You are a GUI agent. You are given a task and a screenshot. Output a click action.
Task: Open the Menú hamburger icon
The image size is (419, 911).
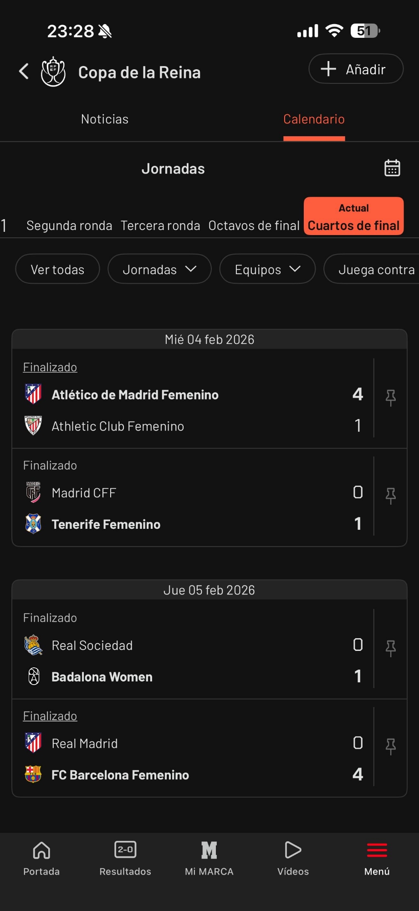377,850
